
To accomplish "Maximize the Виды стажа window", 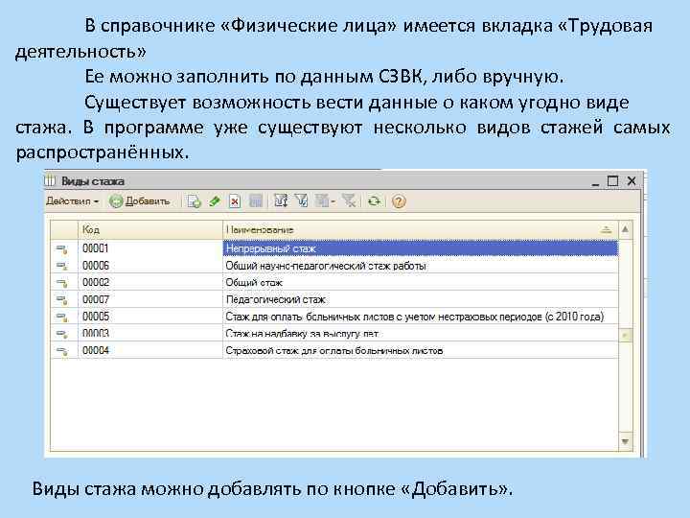I will coord(612,181).
